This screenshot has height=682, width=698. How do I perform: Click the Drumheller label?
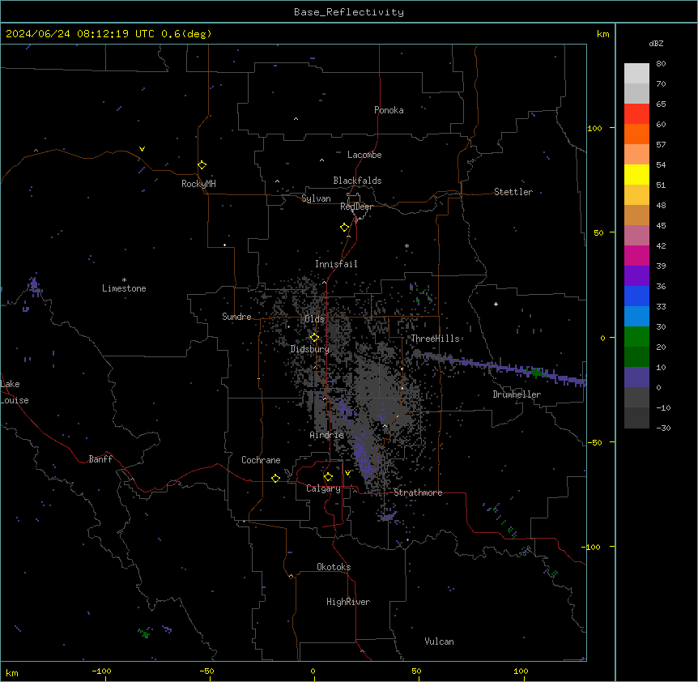click(x=517, y=394)
